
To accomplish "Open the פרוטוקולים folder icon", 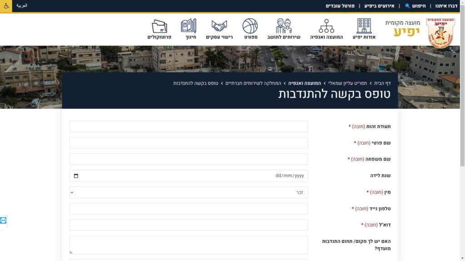I will (x=159, y=26).
